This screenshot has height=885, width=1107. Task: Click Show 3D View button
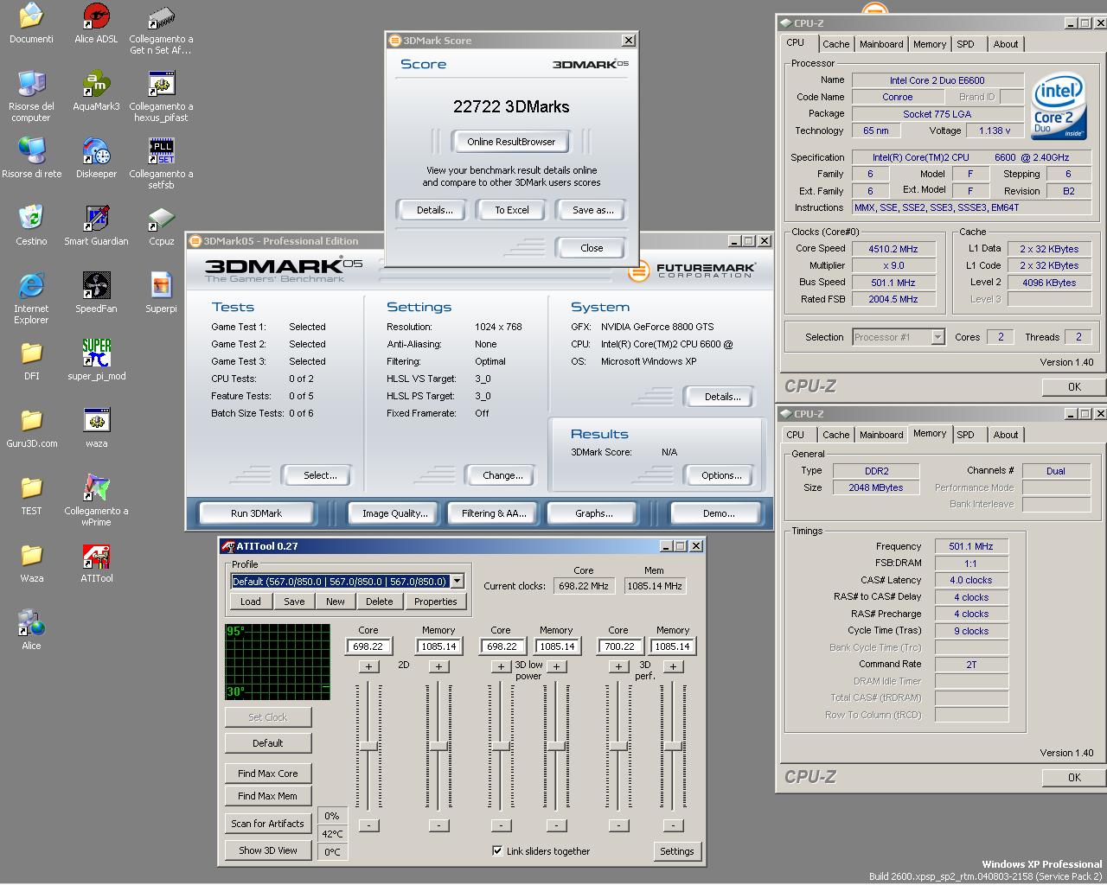268,850
